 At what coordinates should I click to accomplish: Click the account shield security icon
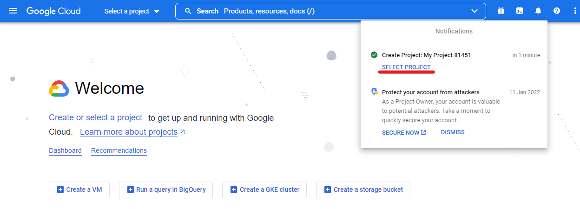(374, 92)
